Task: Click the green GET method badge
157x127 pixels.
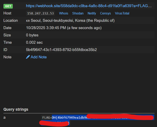Action: pyautogui.click(x=8, y=6)
